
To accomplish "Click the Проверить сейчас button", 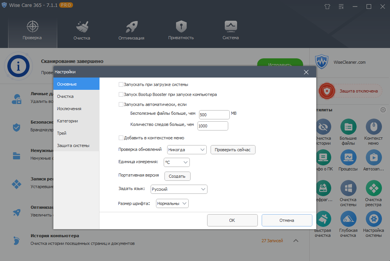I will coord(233,150).
